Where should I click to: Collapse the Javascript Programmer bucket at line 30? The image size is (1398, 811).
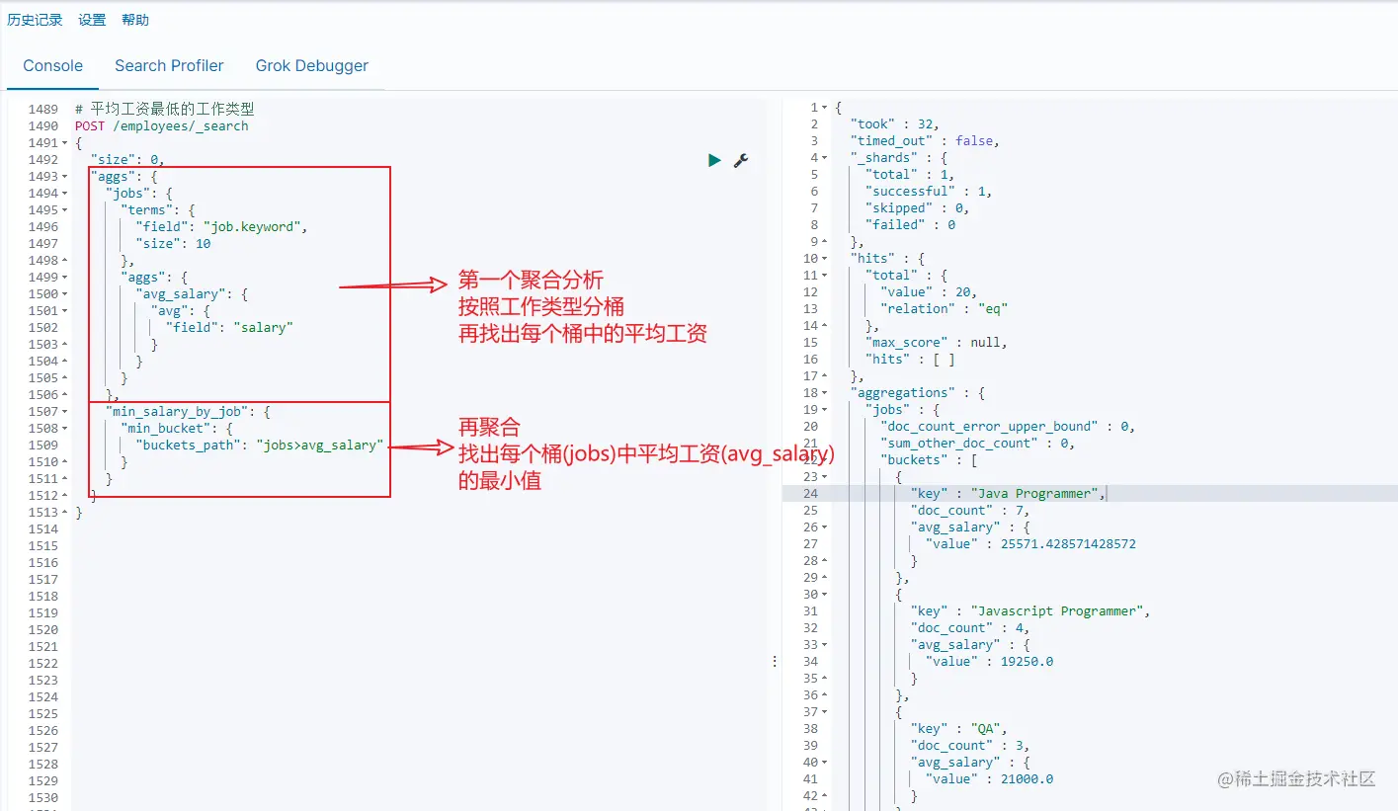click(825, 595)
